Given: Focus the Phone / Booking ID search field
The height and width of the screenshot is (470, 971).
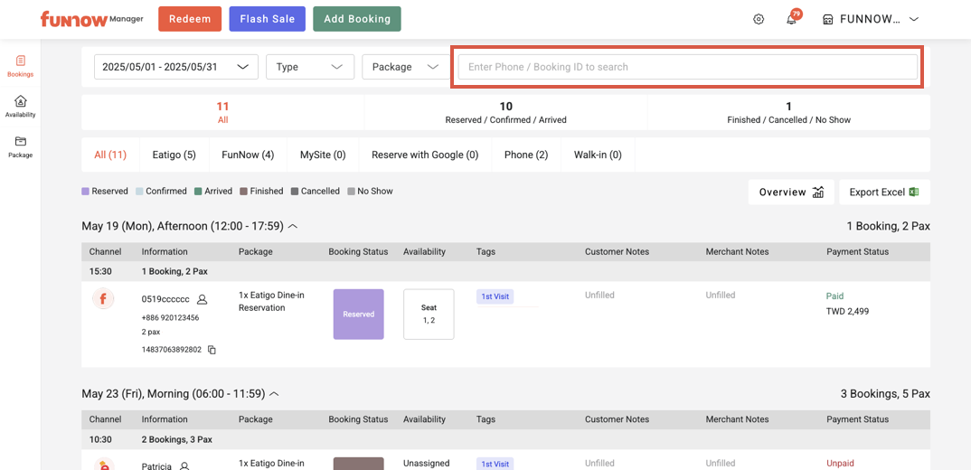Looking at the screenshot, I should point(687,67).
